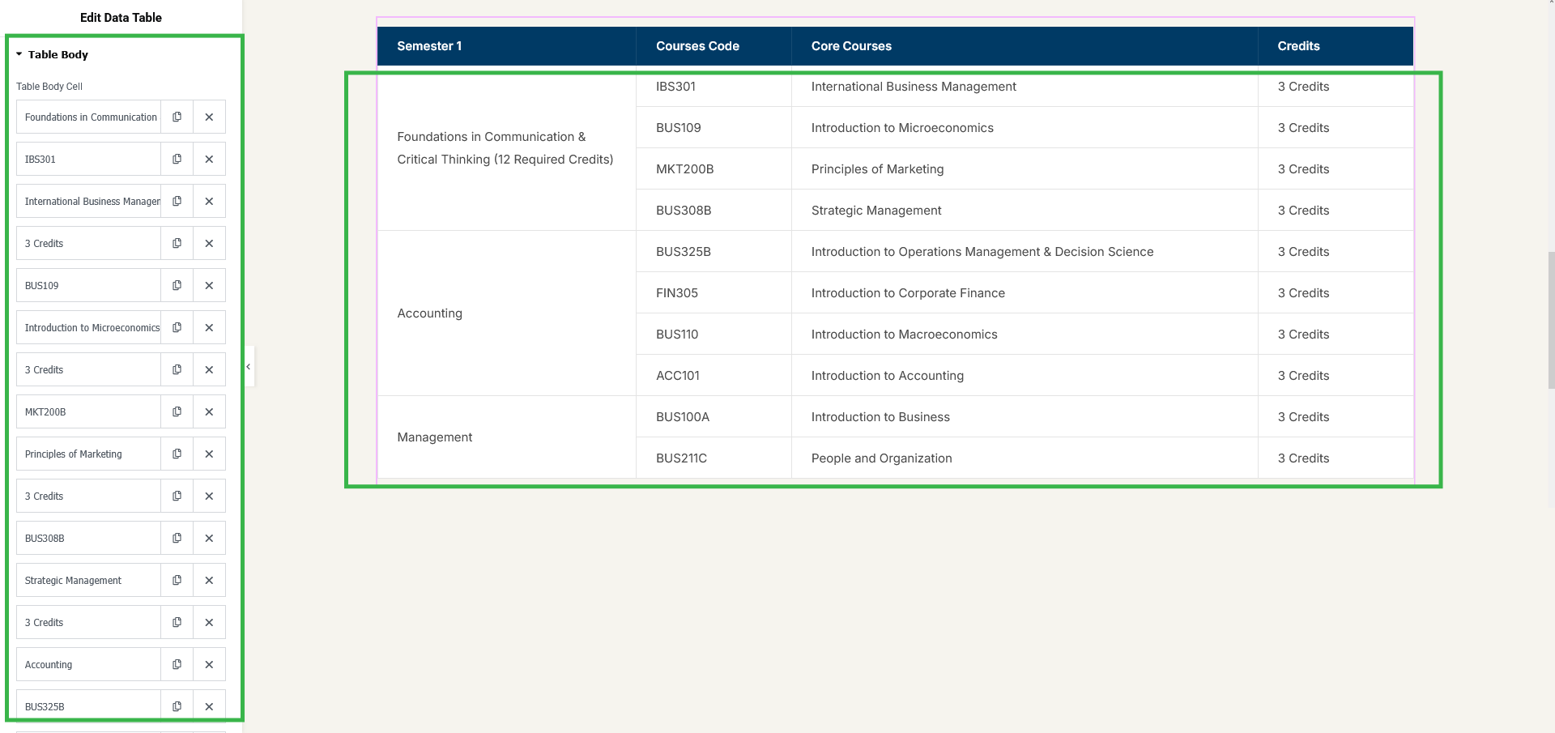Delete the Foundations in Communication cell
The image size is (1555, 733).
209,117
